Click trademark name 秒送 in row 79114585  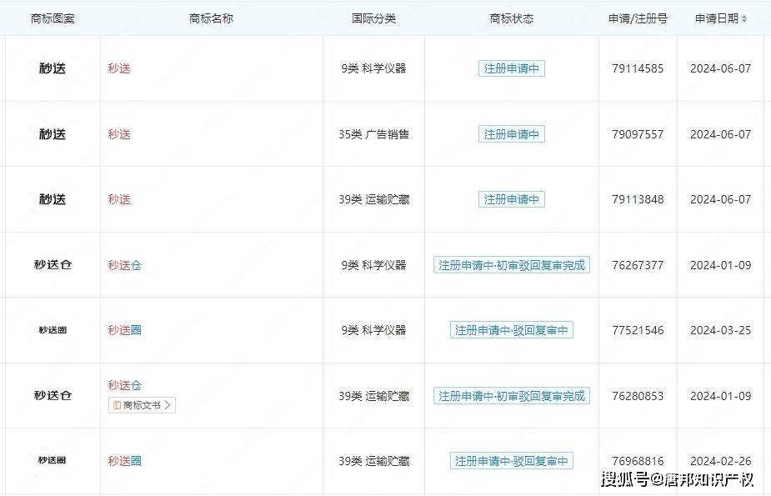pyautogui.click(x=119, y=68)
